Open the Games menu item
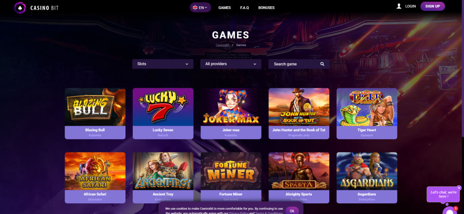This screenshot has height=214, width=464. [225, 8]
